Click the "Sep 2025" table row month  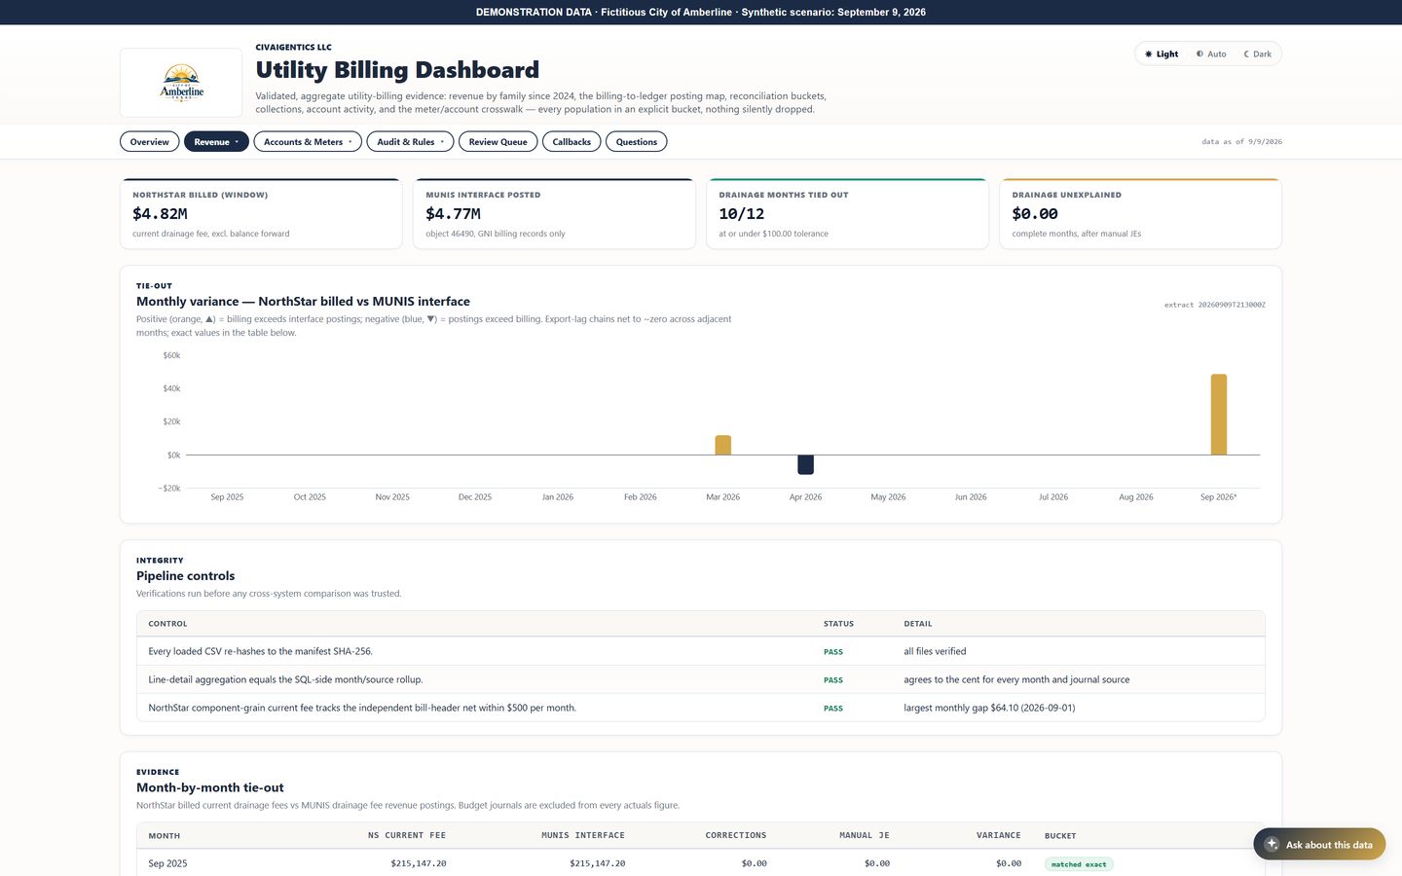(x=167, y=863)
